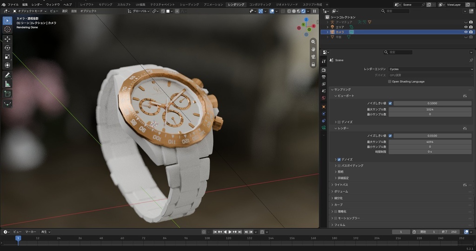This screenshot has width=476, height=251.
Task: Open the レンダーエンジン Cycles dropdown
Action: click(431, 69)
